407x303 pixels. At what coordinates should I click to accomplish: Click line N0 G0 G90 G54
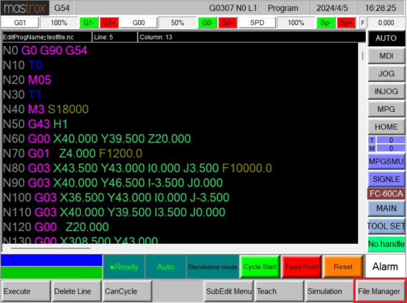pyautogui.click(x=45, y=51)
